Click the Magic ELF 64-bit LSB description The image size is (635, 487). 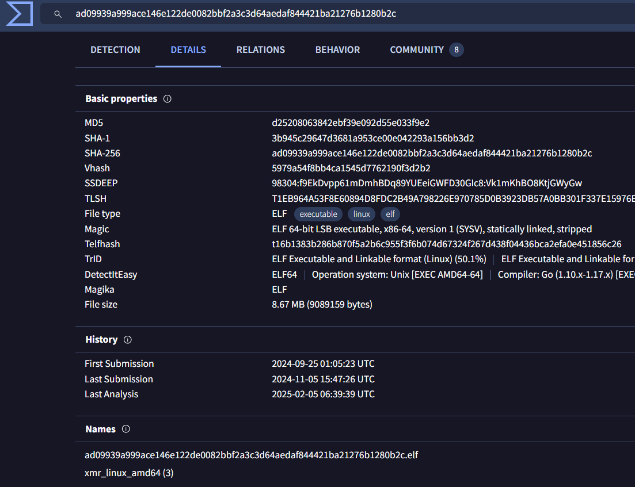pos(432,229)
